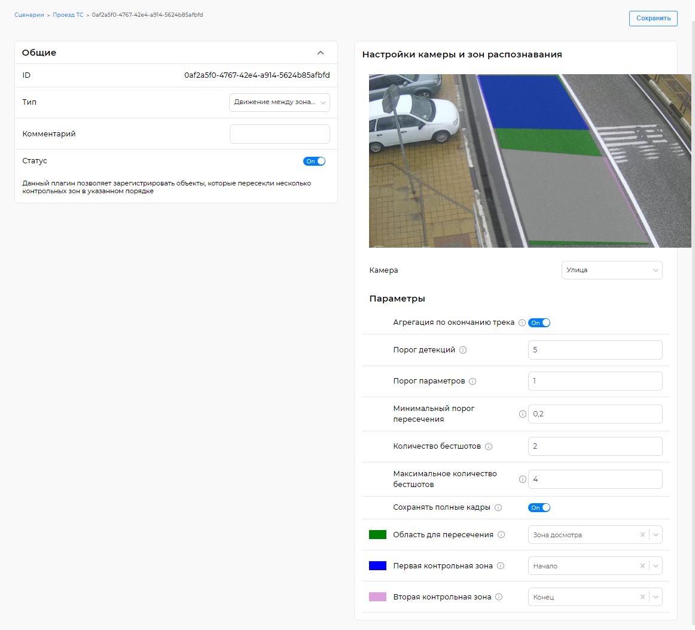The width and height of the screenshot is (695, 630).
Task: Click info icon beside Сохранять полные кадры
Action: pyautogui.click(x=498, y=507)
